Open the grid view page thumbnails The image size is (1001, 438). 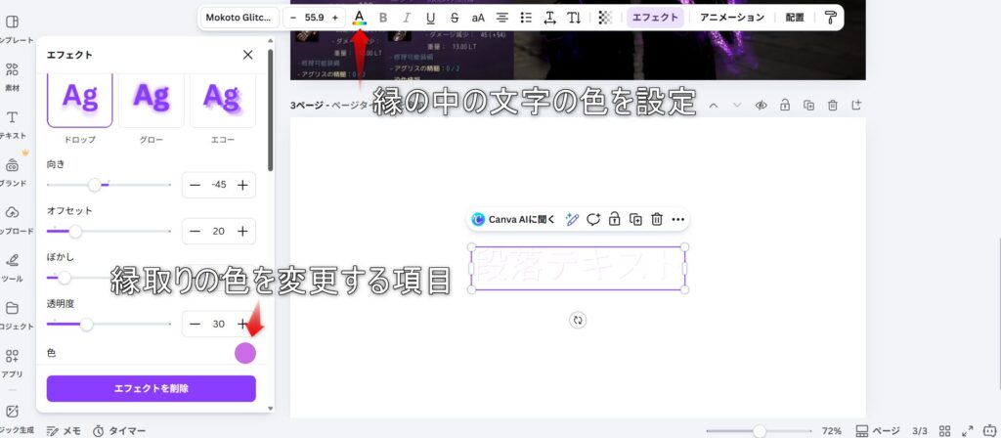click(x=945, y=431)
